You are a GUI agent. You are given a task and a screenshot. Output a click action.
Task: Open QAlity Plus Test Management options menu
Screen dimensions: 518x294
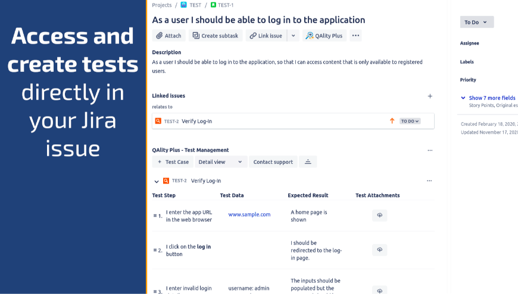430,150
